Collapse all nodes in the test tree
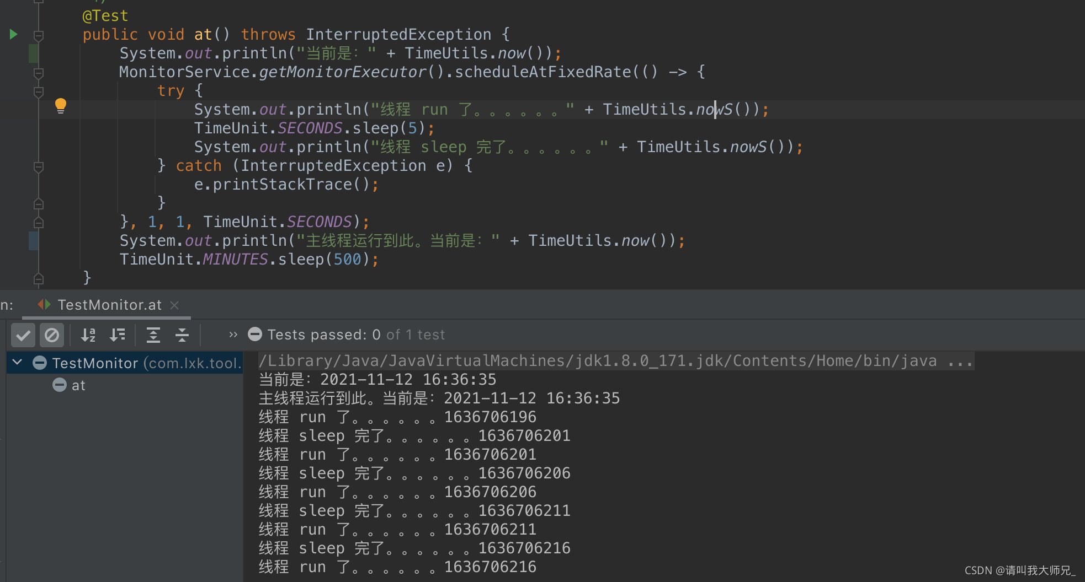 [182, 335]
